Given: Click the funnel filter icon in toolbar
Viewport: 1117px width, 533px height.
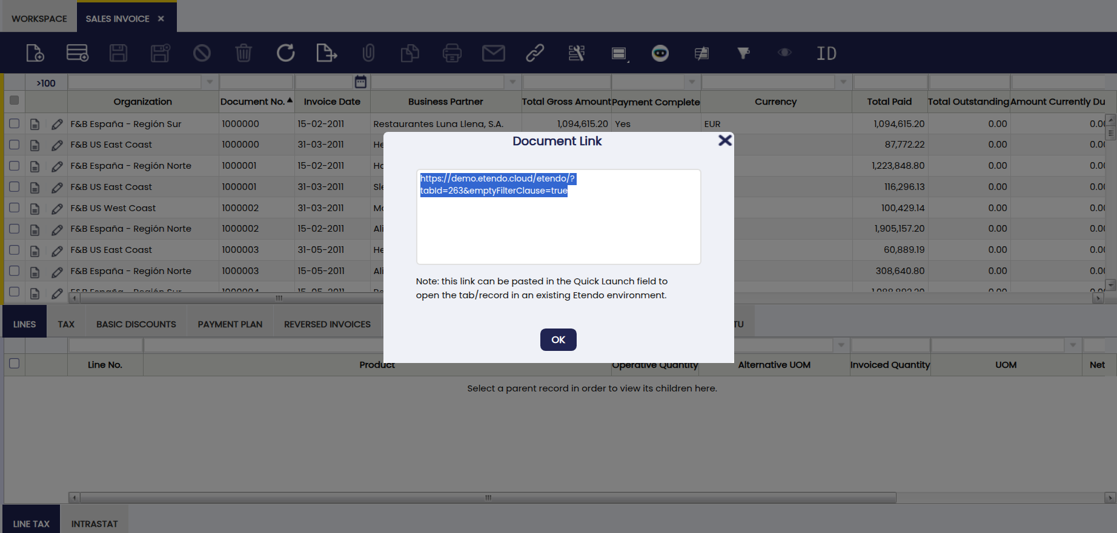Looking at the screenshot, I should (x=743, y=53).
